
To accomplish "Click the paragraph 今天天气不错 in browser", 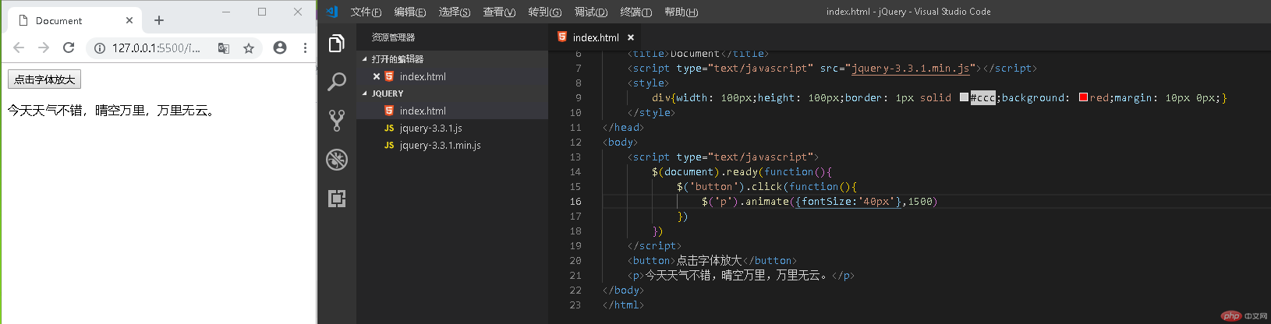I will [x=112, y=111].
